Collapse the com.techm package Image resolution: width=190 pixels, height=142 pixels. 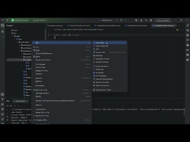point(17,42)
